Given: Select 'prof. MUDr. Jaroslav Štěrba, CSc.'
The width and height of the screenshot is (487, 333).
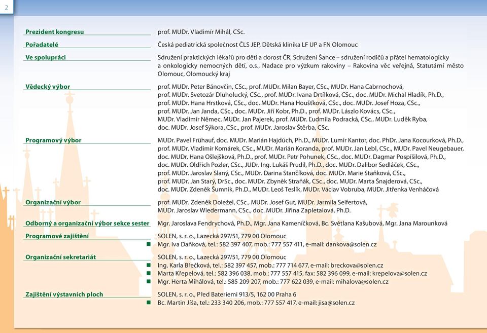Looking at the screenshot, I should 285,128.
